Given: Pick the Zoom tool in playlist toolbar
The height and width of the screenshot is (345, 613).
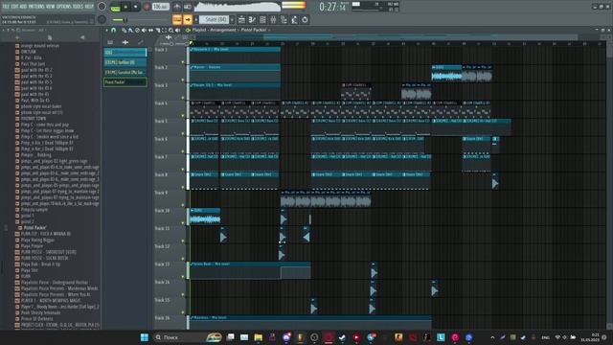Looking at the screenshot, I should (x=170, y=30).
